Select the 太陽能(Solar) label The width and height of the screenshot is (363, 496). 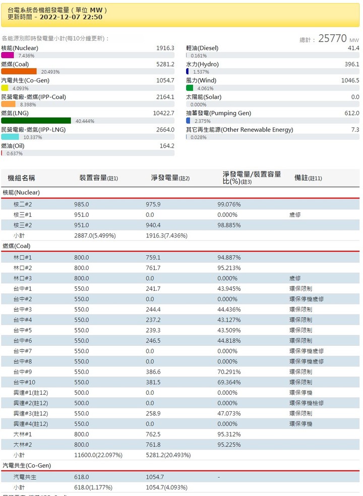coord(204,97)
